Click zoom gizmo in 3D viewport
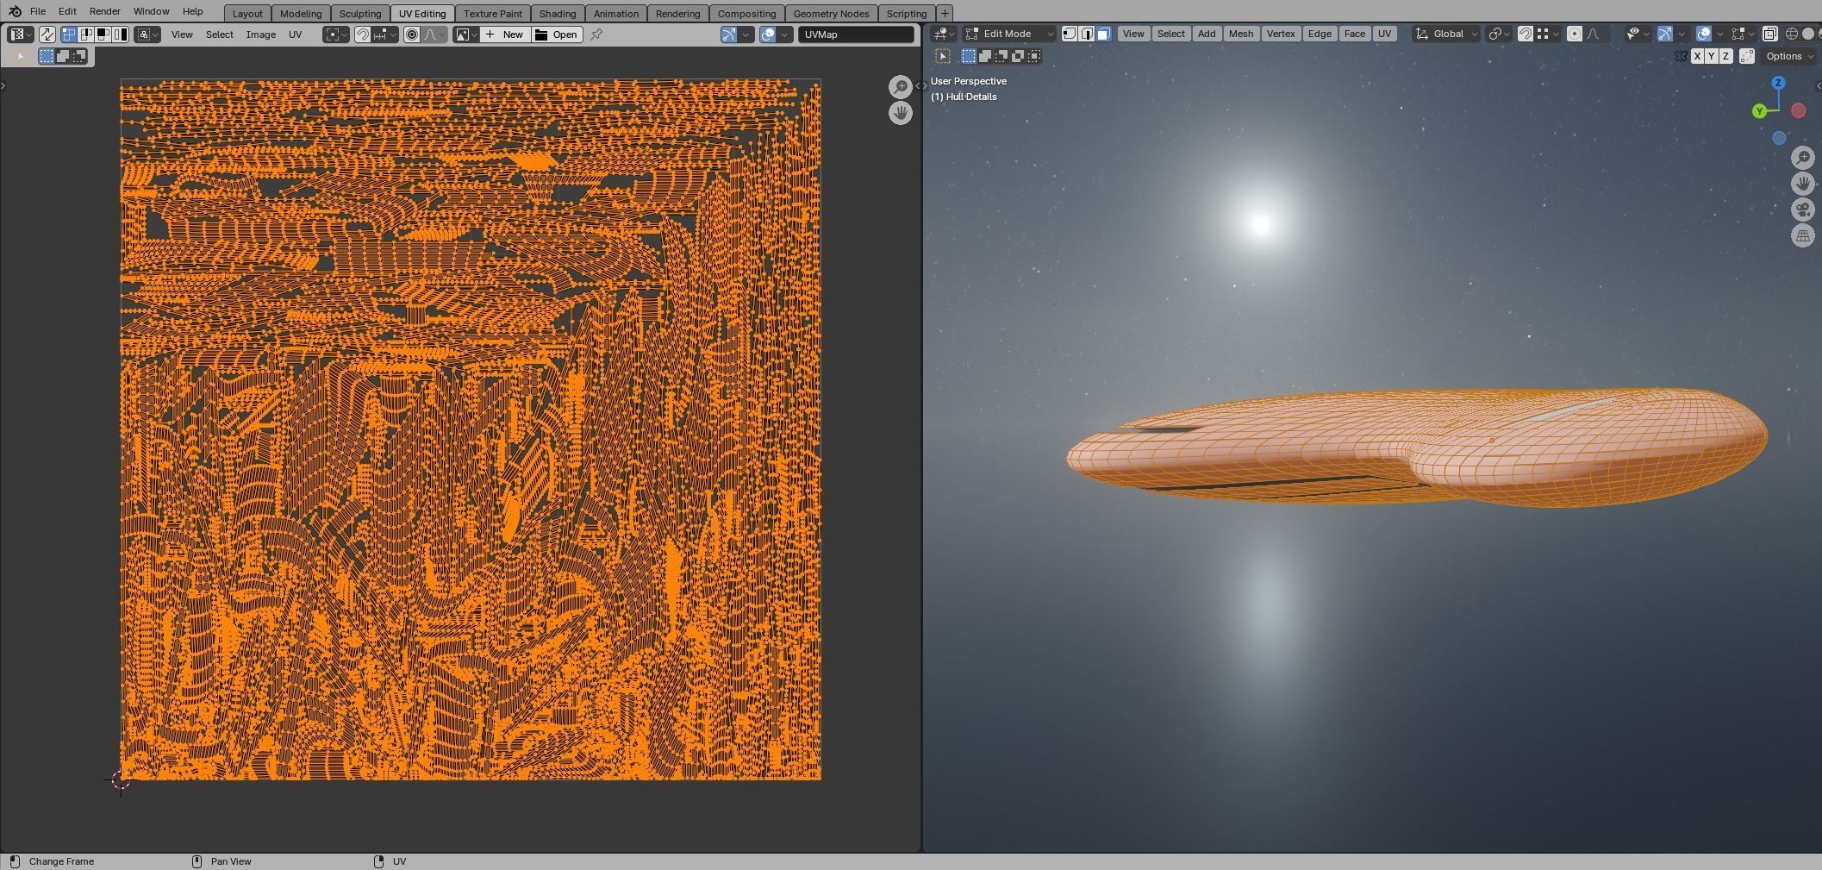Viewport: 1822px width, 870px height. pyautogui.click(x=1803, y=157)
